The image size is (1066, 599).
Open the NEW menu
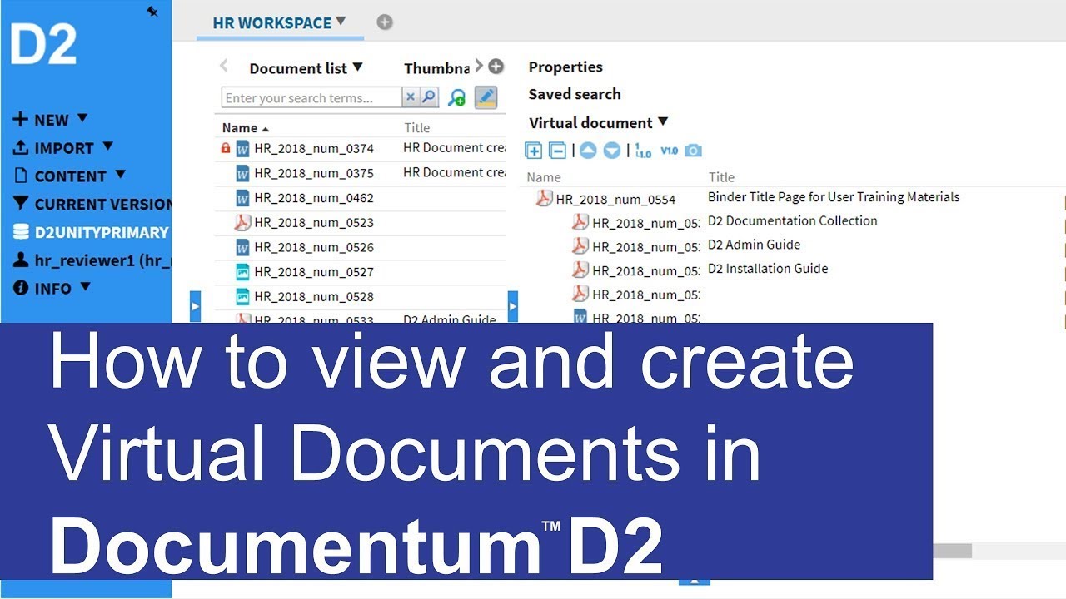pyautogui.click(x=51, y=120)
